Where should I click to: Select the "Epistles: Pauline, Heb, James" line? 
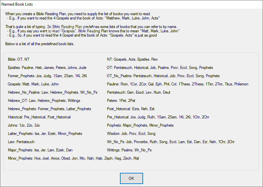47,68
